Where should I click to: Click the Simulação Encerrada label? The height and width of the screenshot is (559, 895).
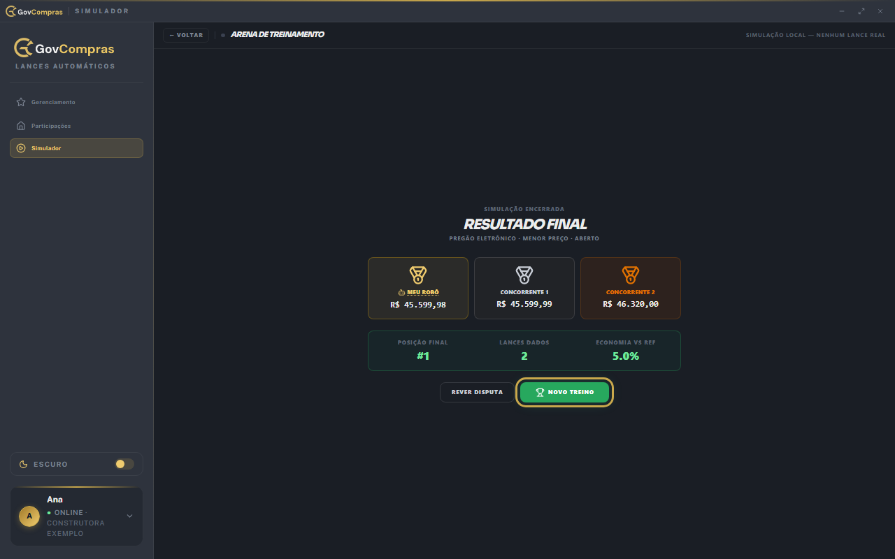click(x=524, y=209)
